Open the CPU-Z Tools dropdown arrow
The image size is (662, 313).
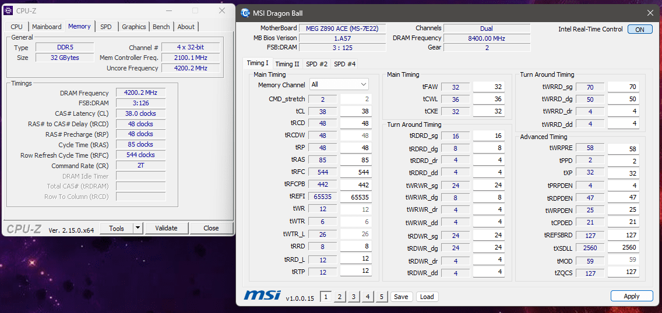tap(138, 228)
